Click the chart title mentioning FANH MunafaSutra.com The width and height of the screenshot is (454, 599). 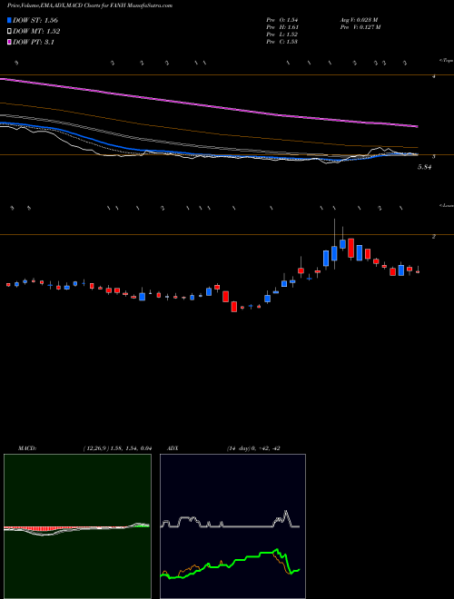pos(89,5)
